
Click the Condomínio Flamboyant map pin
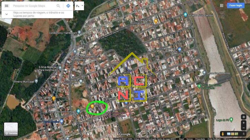tap(79, 33)
